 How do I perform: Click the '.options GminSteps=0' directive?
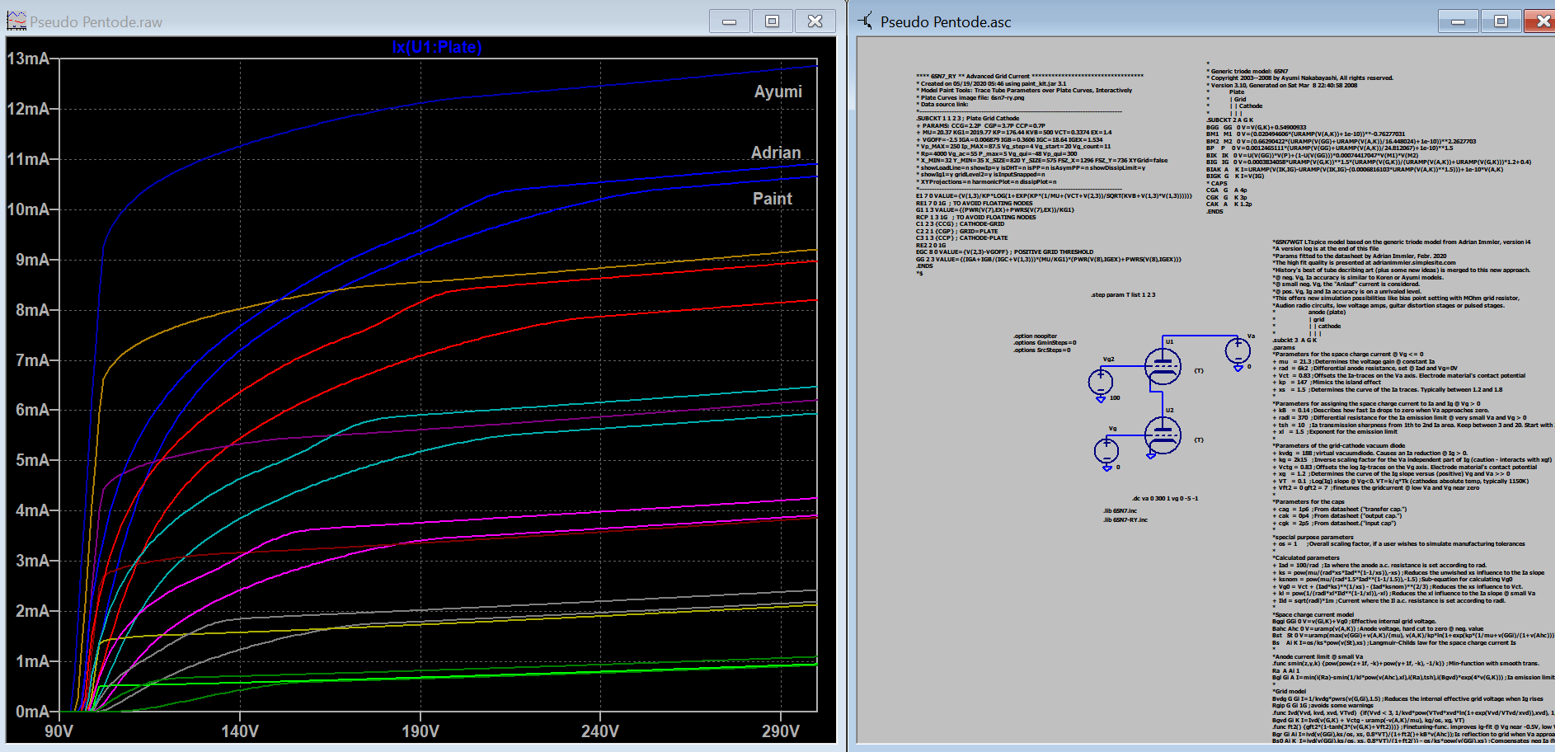point(1045,343)
